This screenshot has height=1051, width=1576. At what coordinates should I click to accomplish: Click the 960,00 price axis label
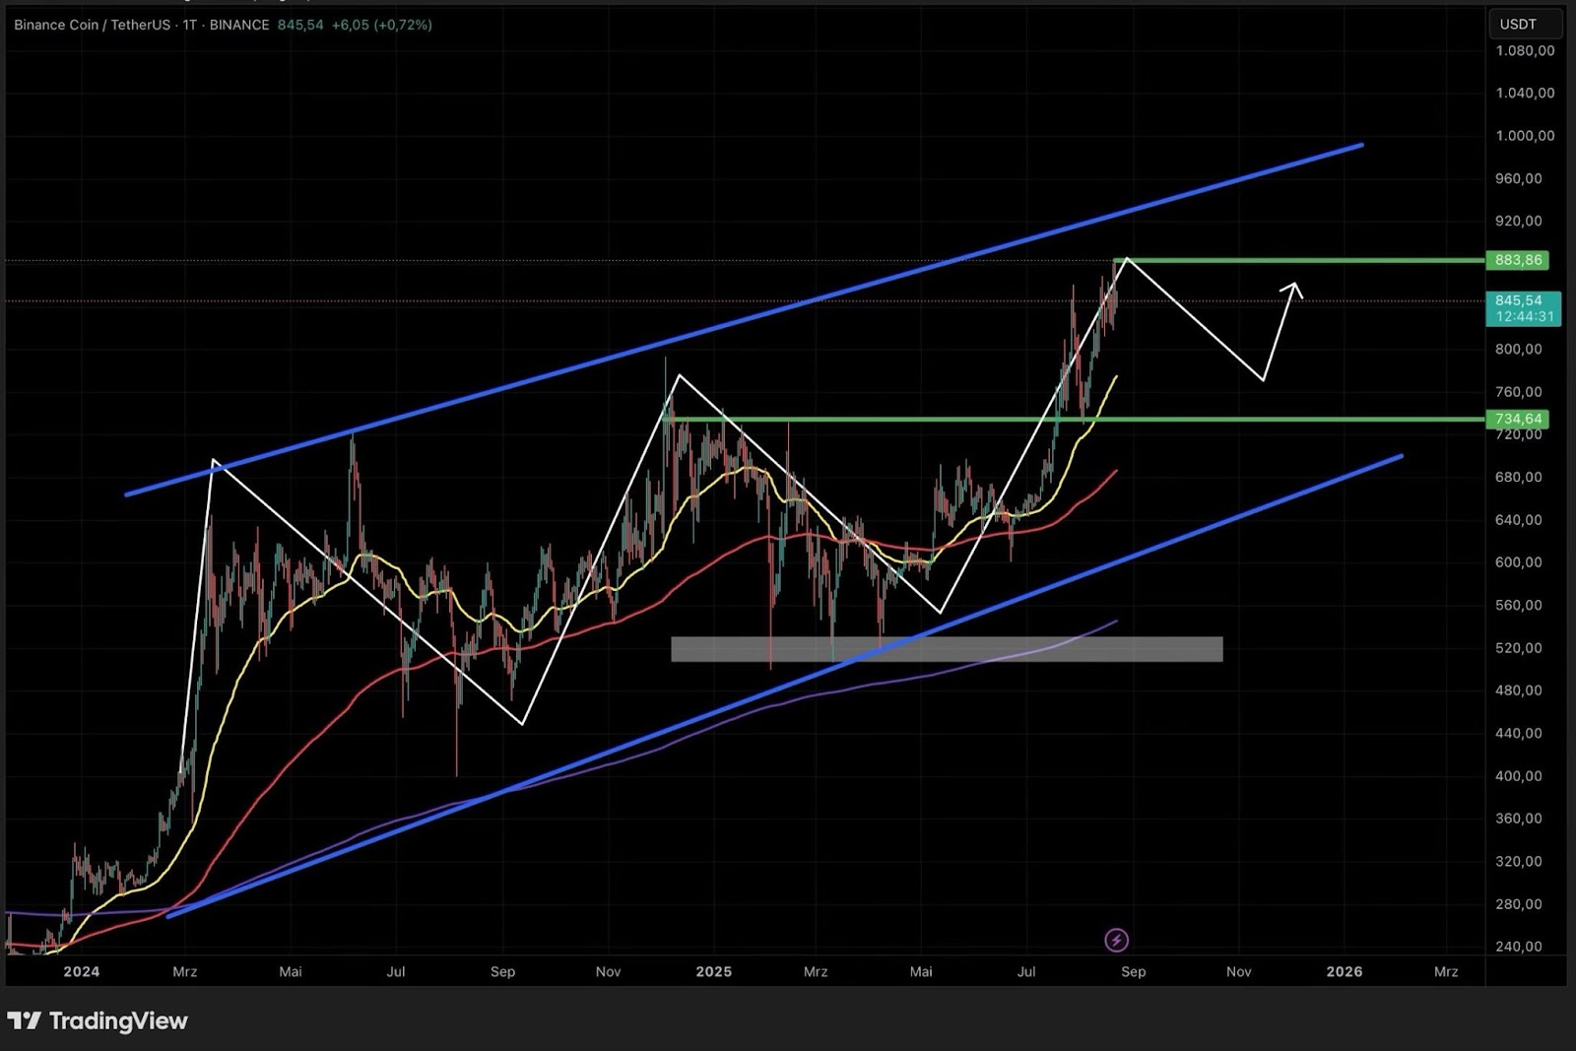pos(1519,178)
